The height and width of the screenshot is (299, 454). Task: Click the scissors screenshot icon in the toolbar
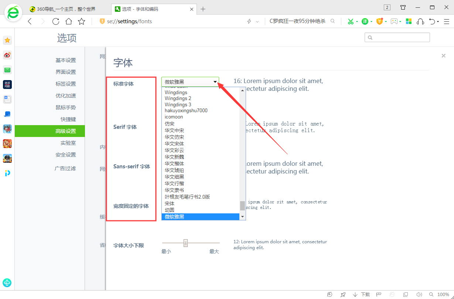(350, 21)
